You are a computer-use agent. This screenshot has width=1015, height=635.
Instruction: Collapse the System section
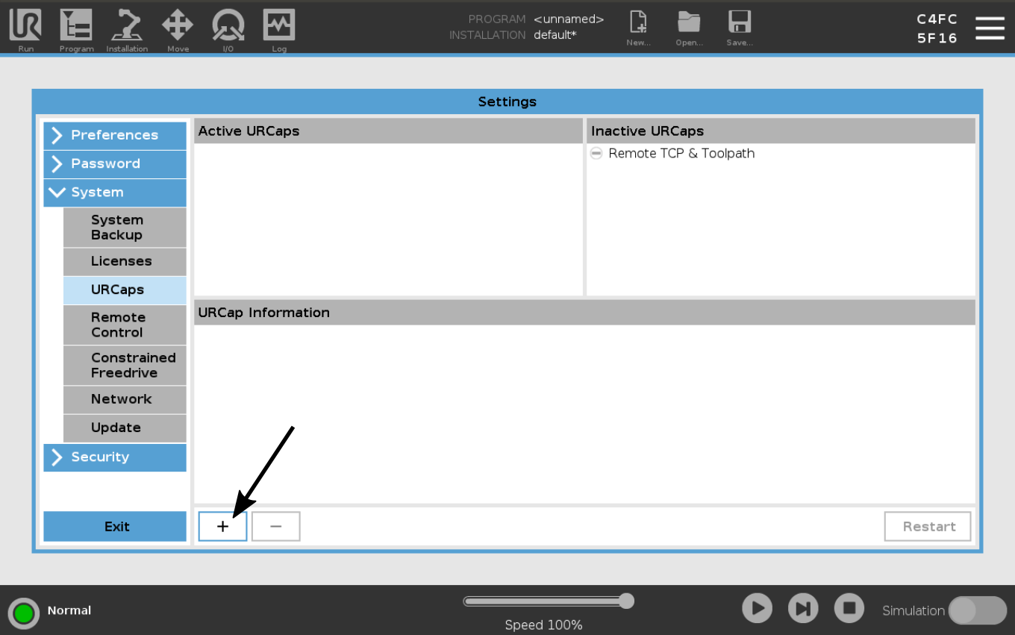click(114, 193)
